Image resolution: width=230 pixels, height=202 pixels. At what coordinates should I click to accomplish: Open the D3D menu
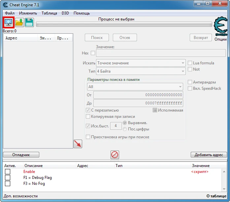click(65, 13)
